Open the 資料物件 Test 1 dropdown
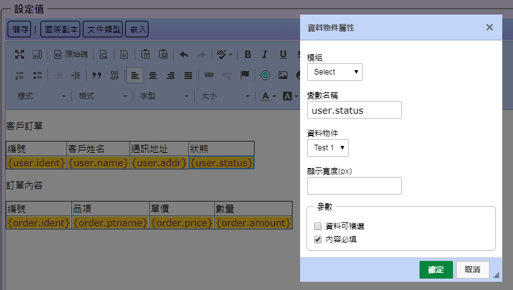The height and width of the screenshot is (290, 513). click(327, 148)
